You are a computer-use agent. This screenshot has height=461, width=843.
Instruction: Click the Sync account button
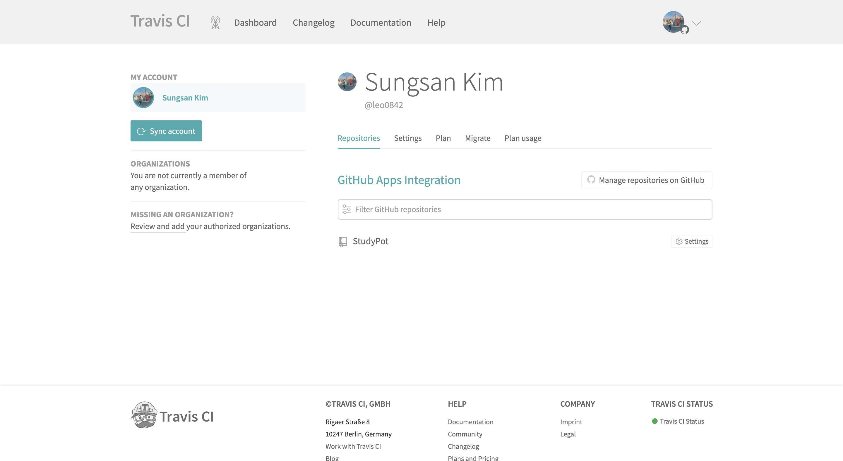pos(166,131)
